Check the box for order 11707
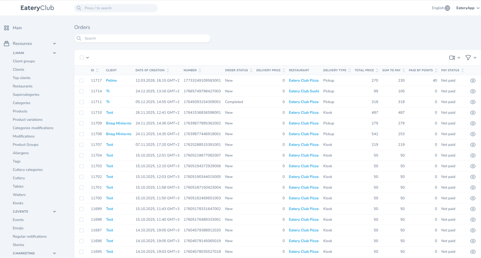This screenshot has height=258, width=481. click(x=82, y=145)
